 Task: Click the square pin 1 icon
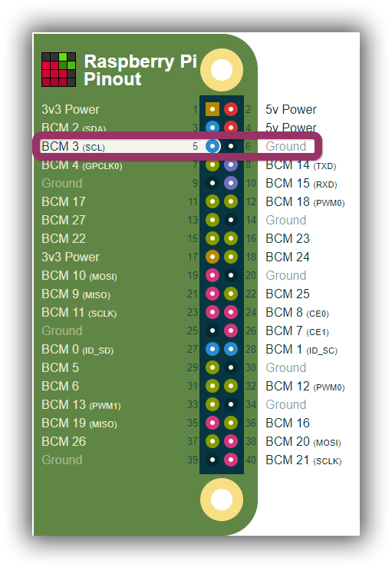coord(212,109)
